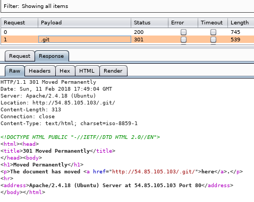254x202 pixels.
Task: Open the Raw view tab
Action: [15, 71]
